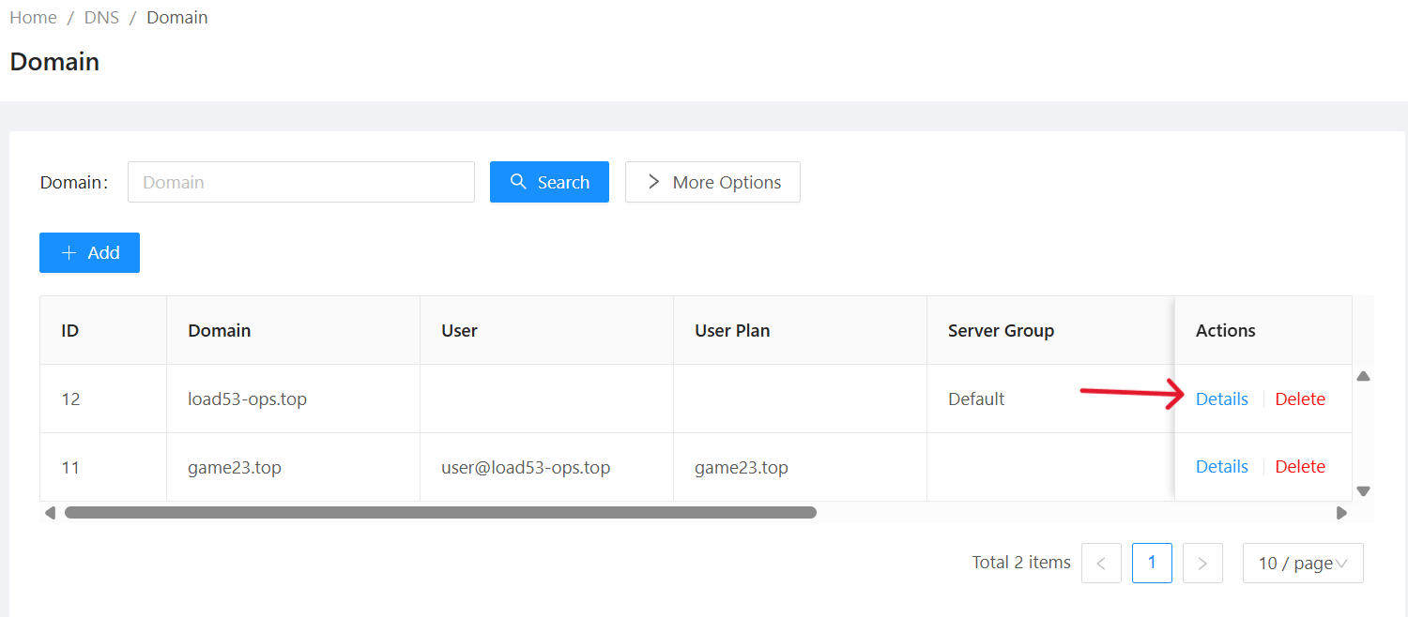Expand More Options filter panel

click(712, 182)
